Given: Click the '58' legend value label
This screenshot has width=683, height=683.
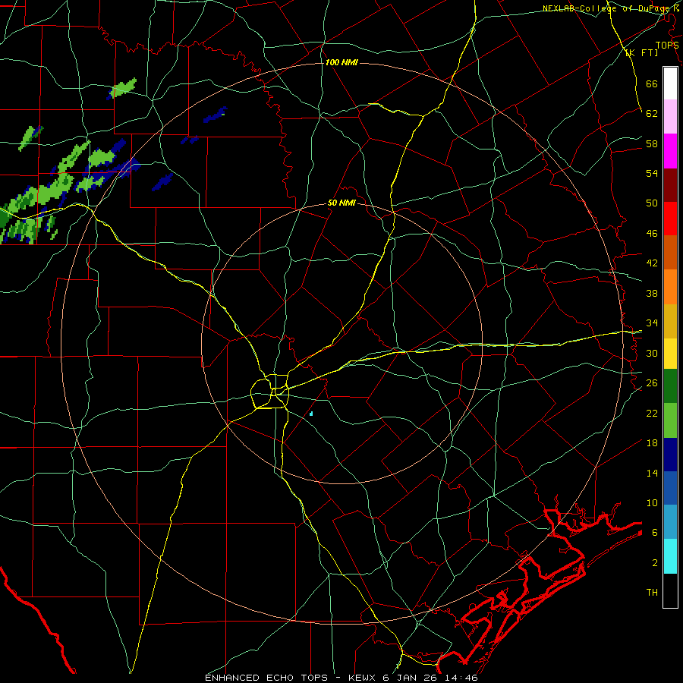Looking at the screenshot, I should 652,143.
